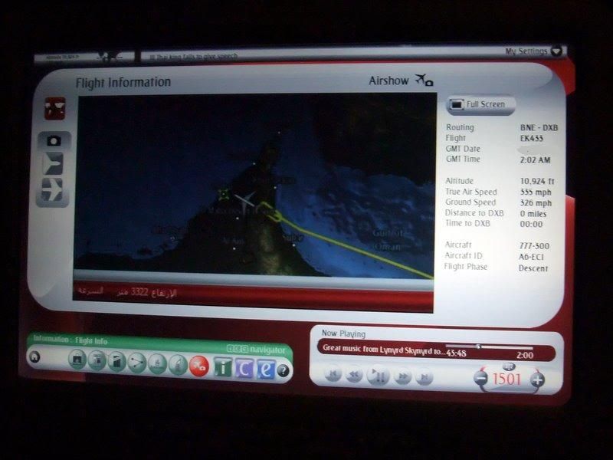Open the purple 'c' Communication section

244,369
